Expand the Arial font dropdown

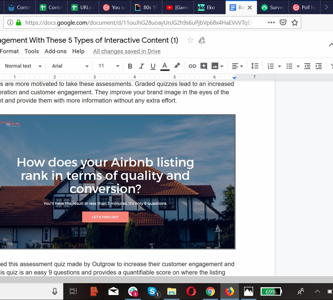click(x=70, y=66)
